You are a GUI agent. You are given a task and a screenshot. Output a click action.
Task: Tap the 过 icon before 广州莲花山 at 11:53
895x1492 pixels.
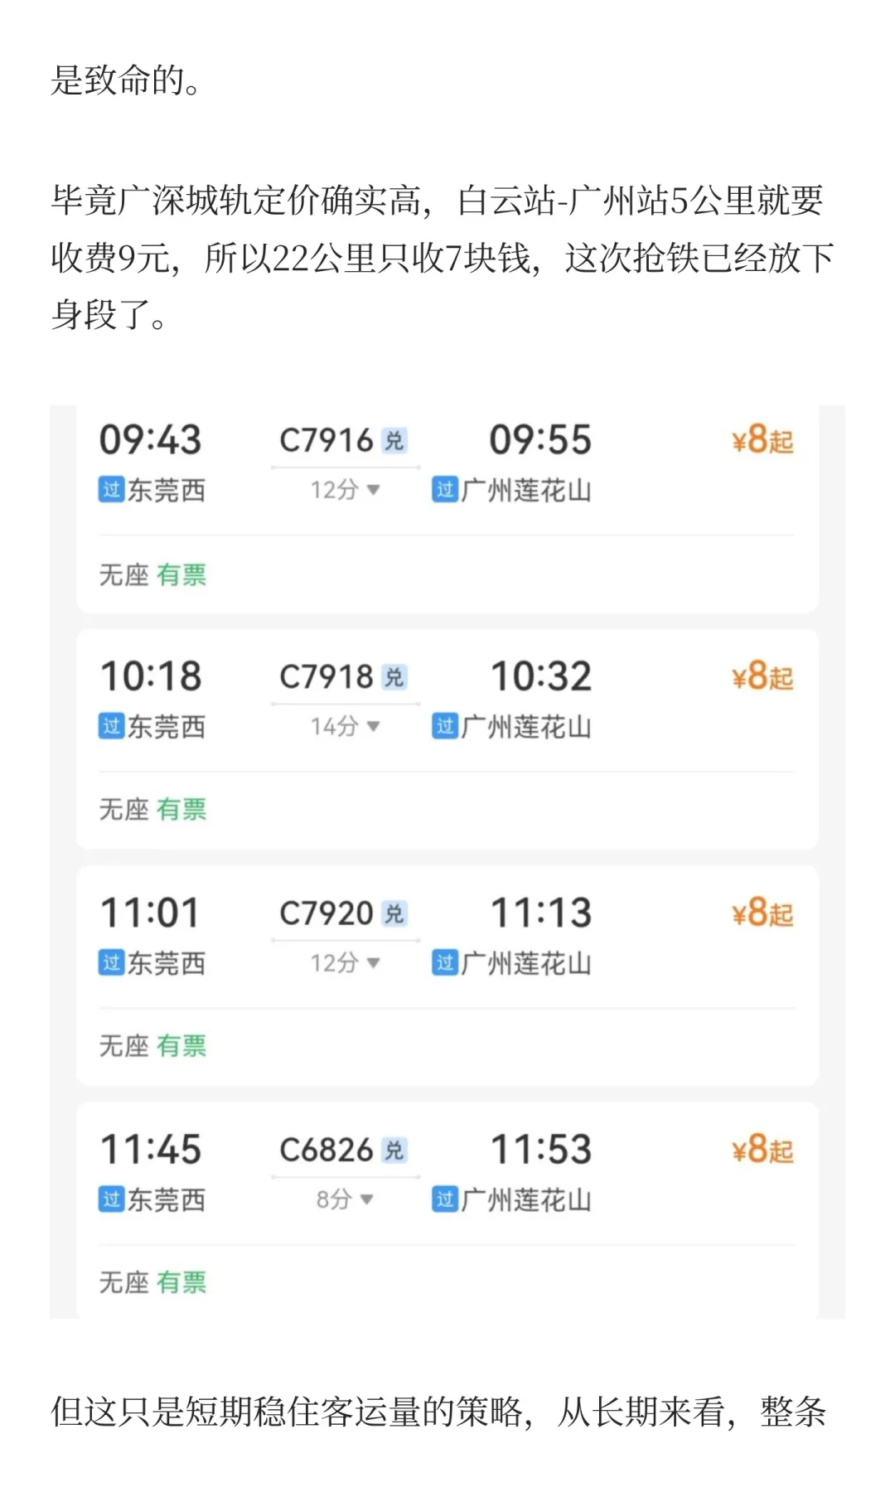pos(446,1199)
